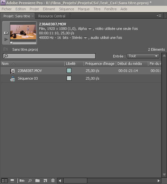Screen dimensions: 167x184
Task: Expand the Stéréo audio details arrow
Action: click(85, 38)
